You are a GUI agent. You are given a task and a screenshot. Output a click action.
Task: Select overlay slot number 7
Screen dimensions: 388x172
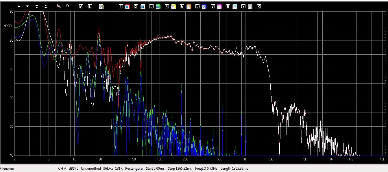tap(213, 6)
